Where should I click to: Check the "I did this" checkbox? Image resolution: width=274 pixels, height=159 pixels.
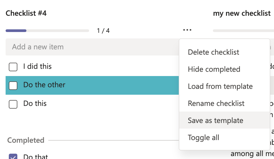tap(13, 67)
